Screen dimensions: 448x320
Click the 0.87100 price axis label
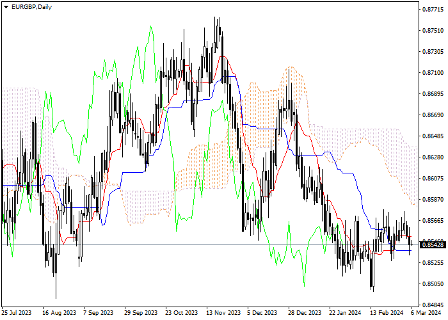click(x=433, y=73)
